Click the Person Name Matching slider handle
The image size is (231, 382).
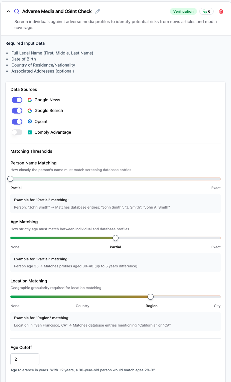tap(10, 179)
